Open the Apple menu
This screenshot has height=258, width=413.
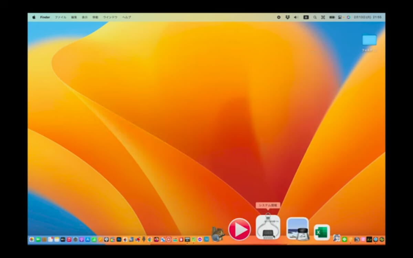click(x=34, y=17)
